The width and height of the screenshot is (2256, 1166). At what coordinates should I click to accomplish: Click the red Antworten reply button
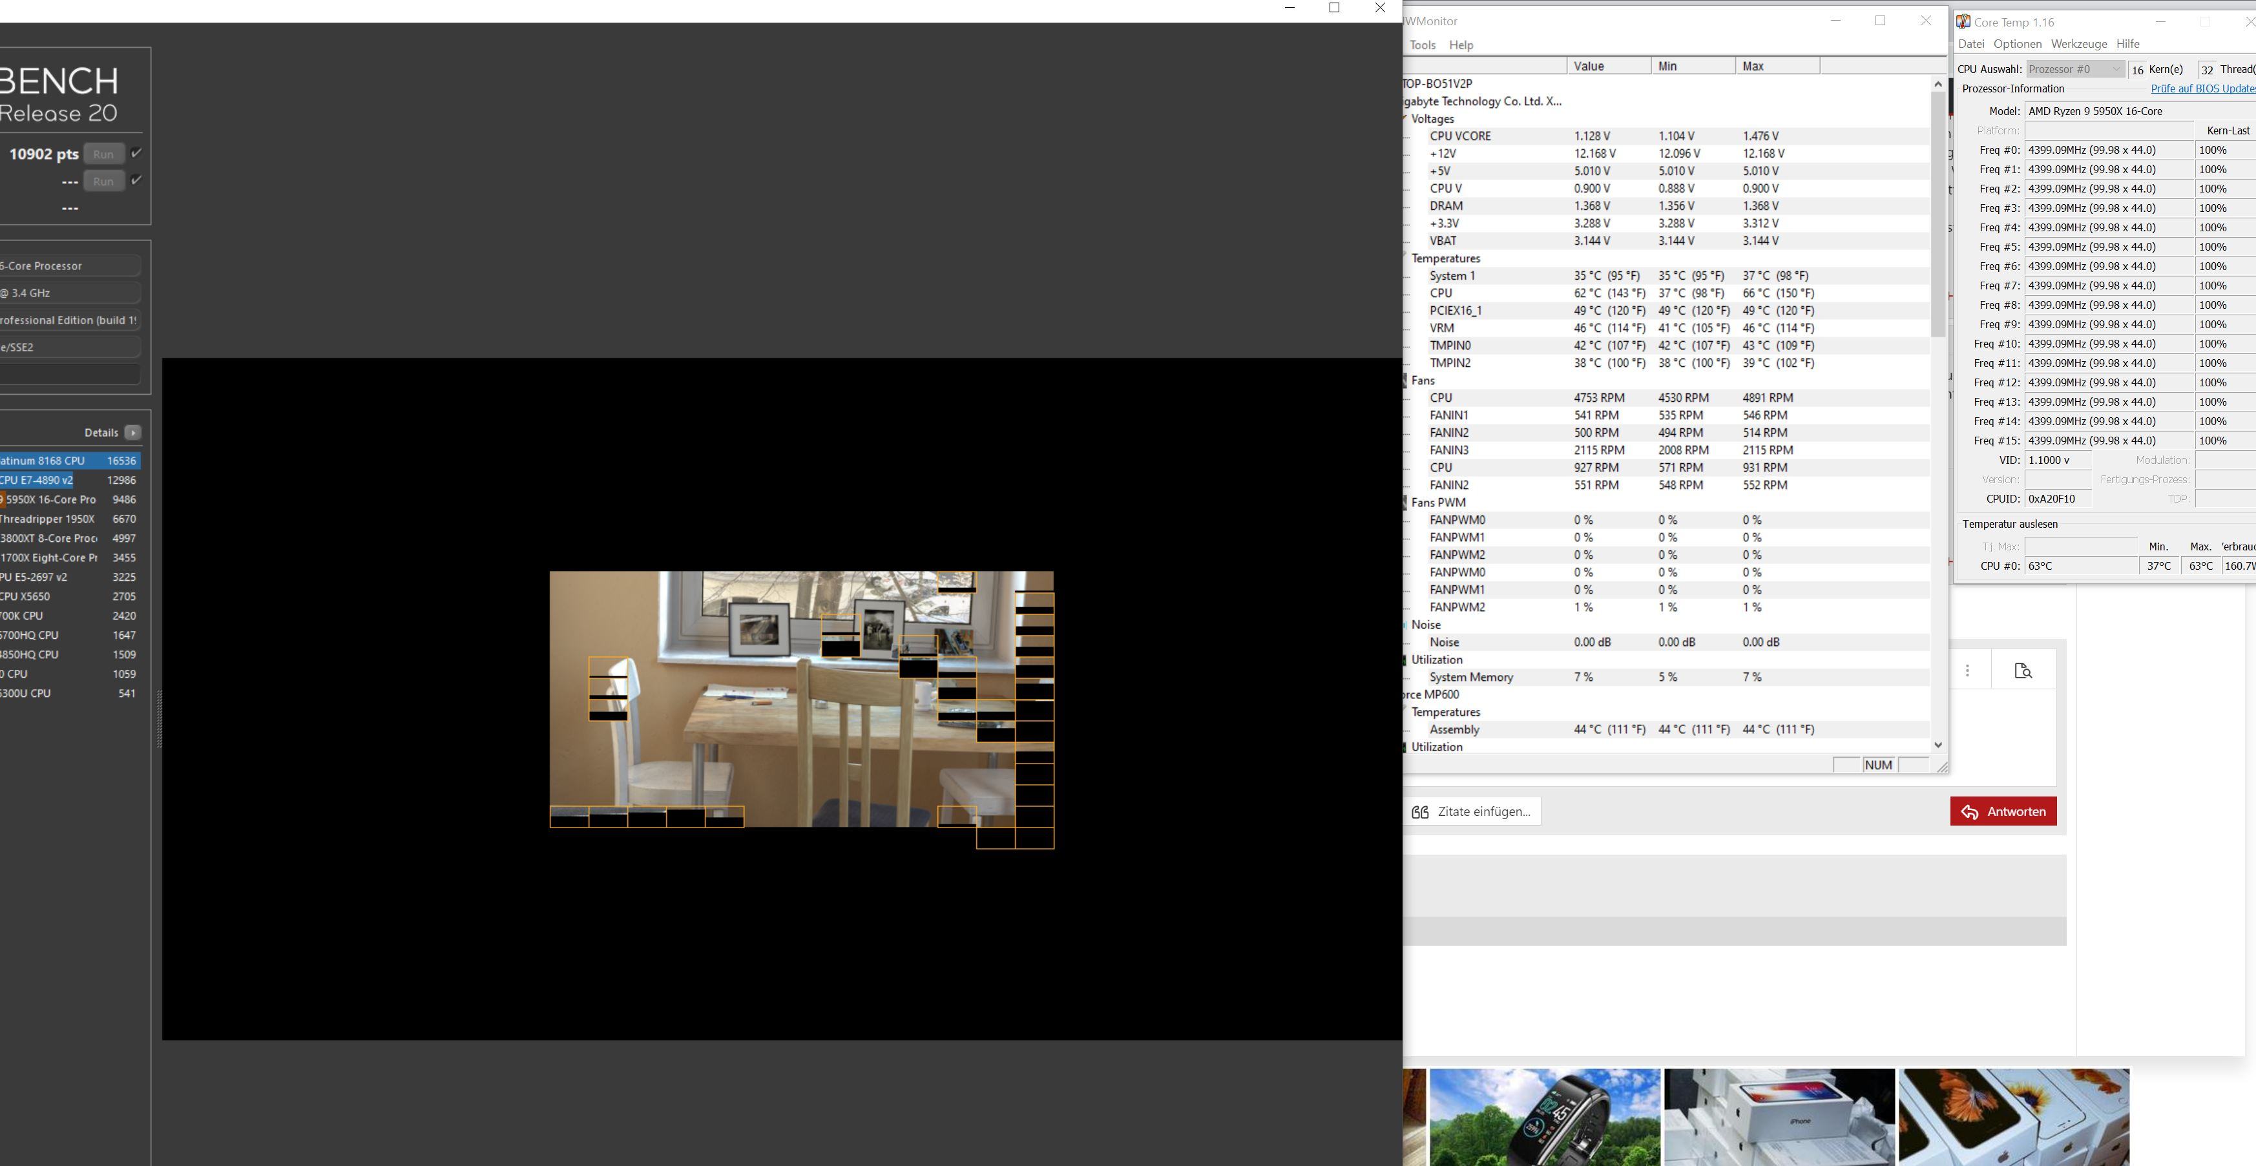click(x=2003, y=811)
